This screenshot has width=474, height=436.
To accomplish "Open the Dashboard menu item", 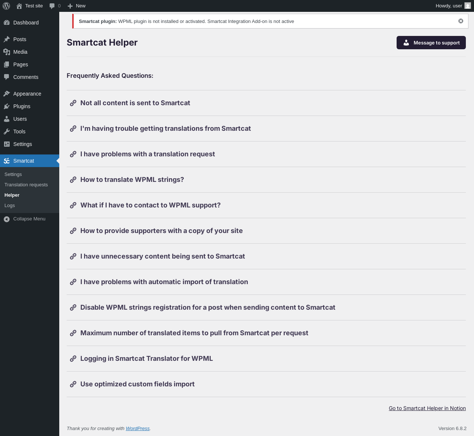I will click(x=30, y=23).
